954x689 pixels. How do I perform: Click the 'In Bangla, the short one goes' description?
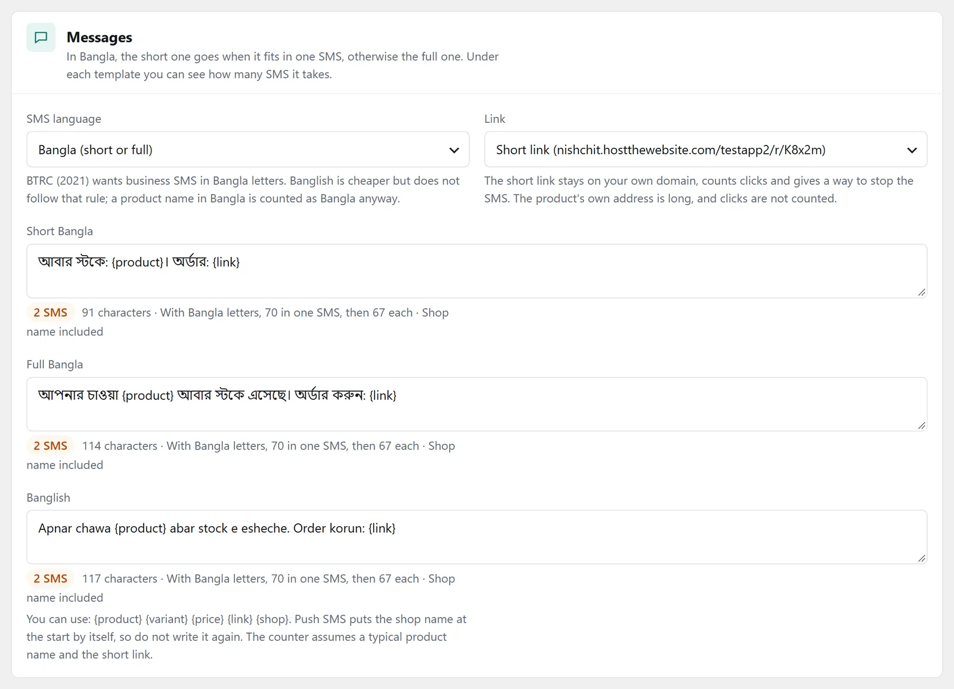tap(283, 66)
